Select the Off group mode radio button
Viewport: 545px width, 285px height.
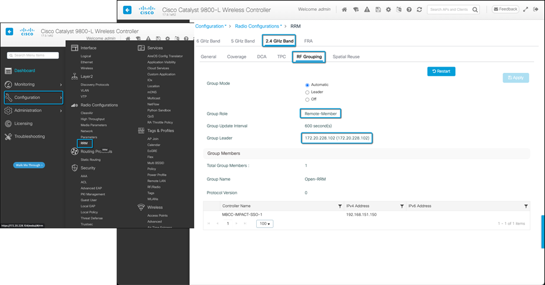[x=307, y=100]
